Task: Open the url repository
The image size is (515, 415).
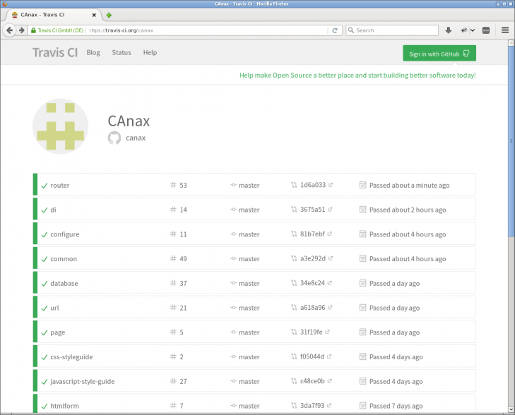Action: click(54, 308)
